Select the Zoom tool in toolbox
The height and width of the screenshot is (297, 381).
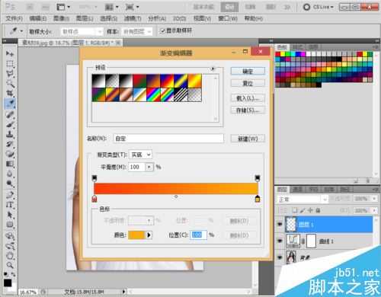(10, 266)
